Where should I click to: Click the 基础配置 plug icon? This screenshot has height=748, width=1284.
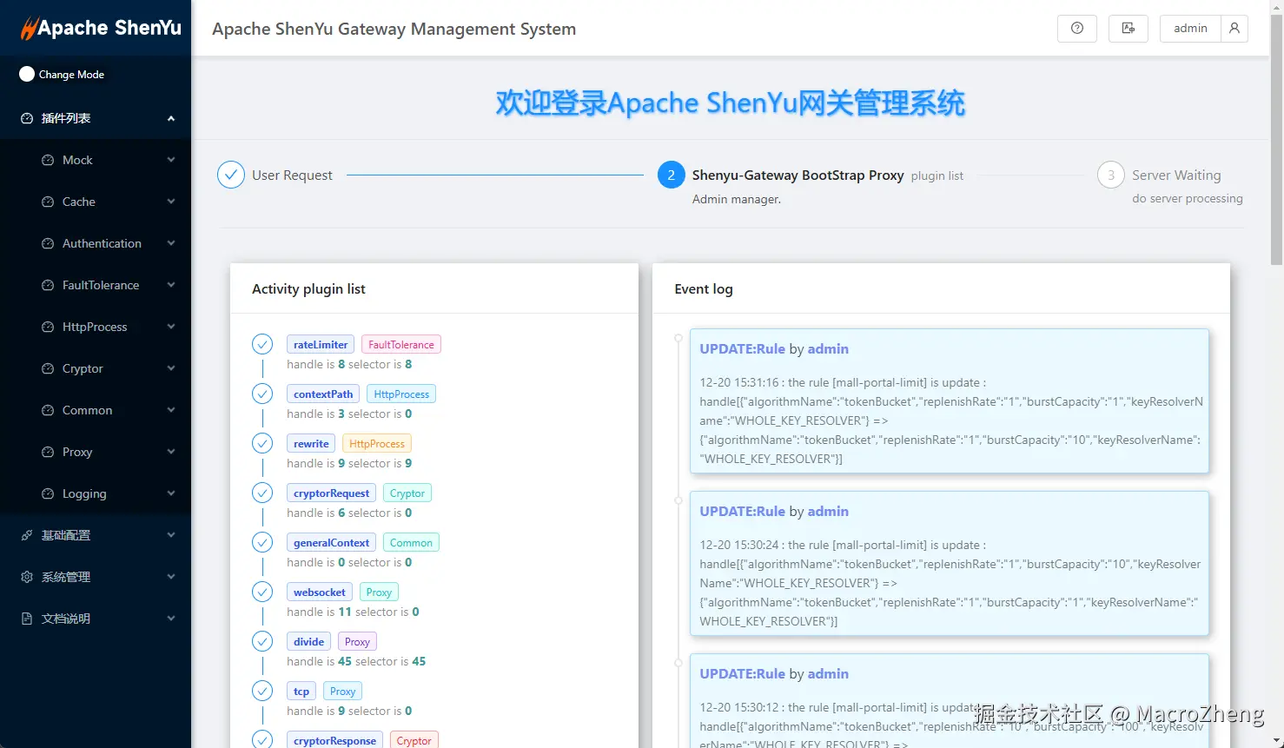click(27, 535)
